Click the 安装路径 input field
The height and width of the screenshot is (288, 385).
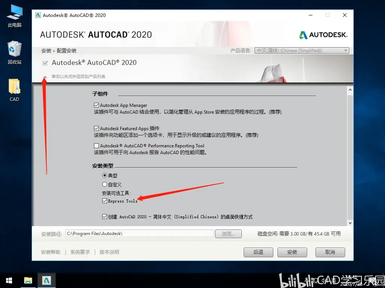[139, 234]
